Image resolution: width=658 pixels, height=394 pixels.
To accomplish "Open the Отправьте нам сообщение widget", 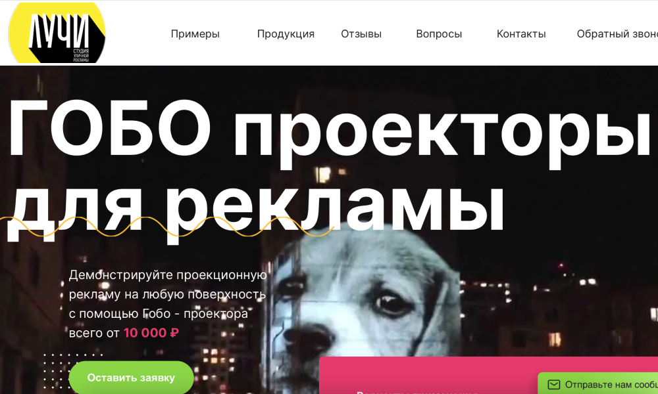I will [x=598, y=383].
